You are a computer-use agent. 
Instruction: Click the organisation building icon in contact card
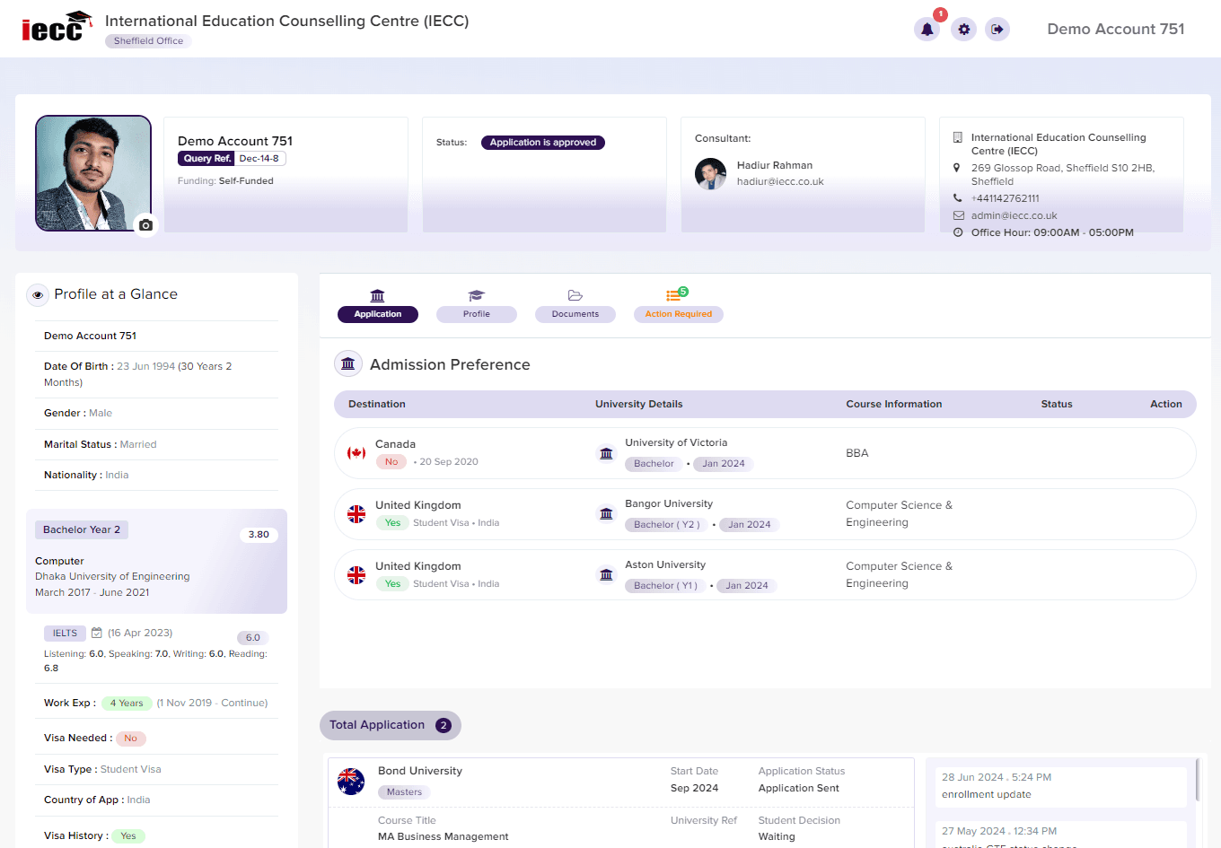pyautogui.click(x=957, y=137)
